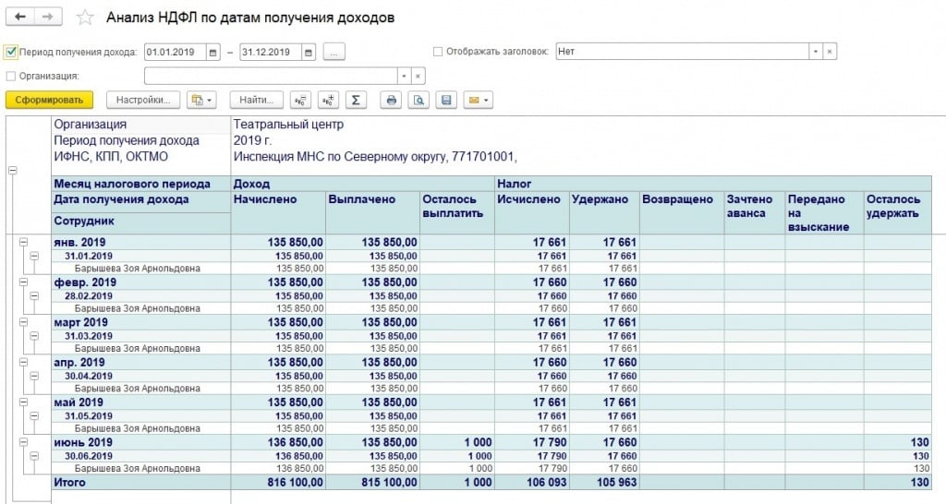
Task: Click the collapse all groups icon
Action: [x=299, y=100]
